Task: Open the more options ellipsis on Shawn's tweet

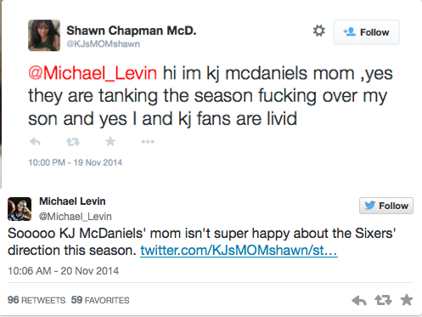Action: click(148, 141)
